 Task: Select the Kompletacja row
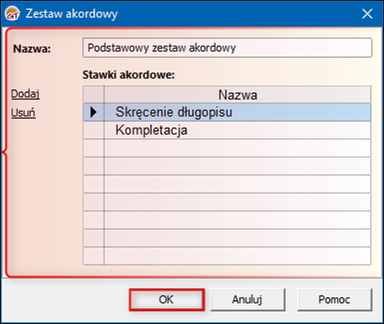[237, 130]
